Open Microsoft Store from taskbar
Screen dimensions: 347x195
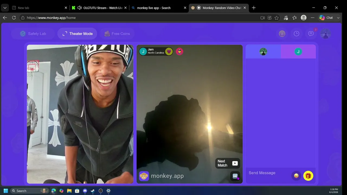coord(77,191)
